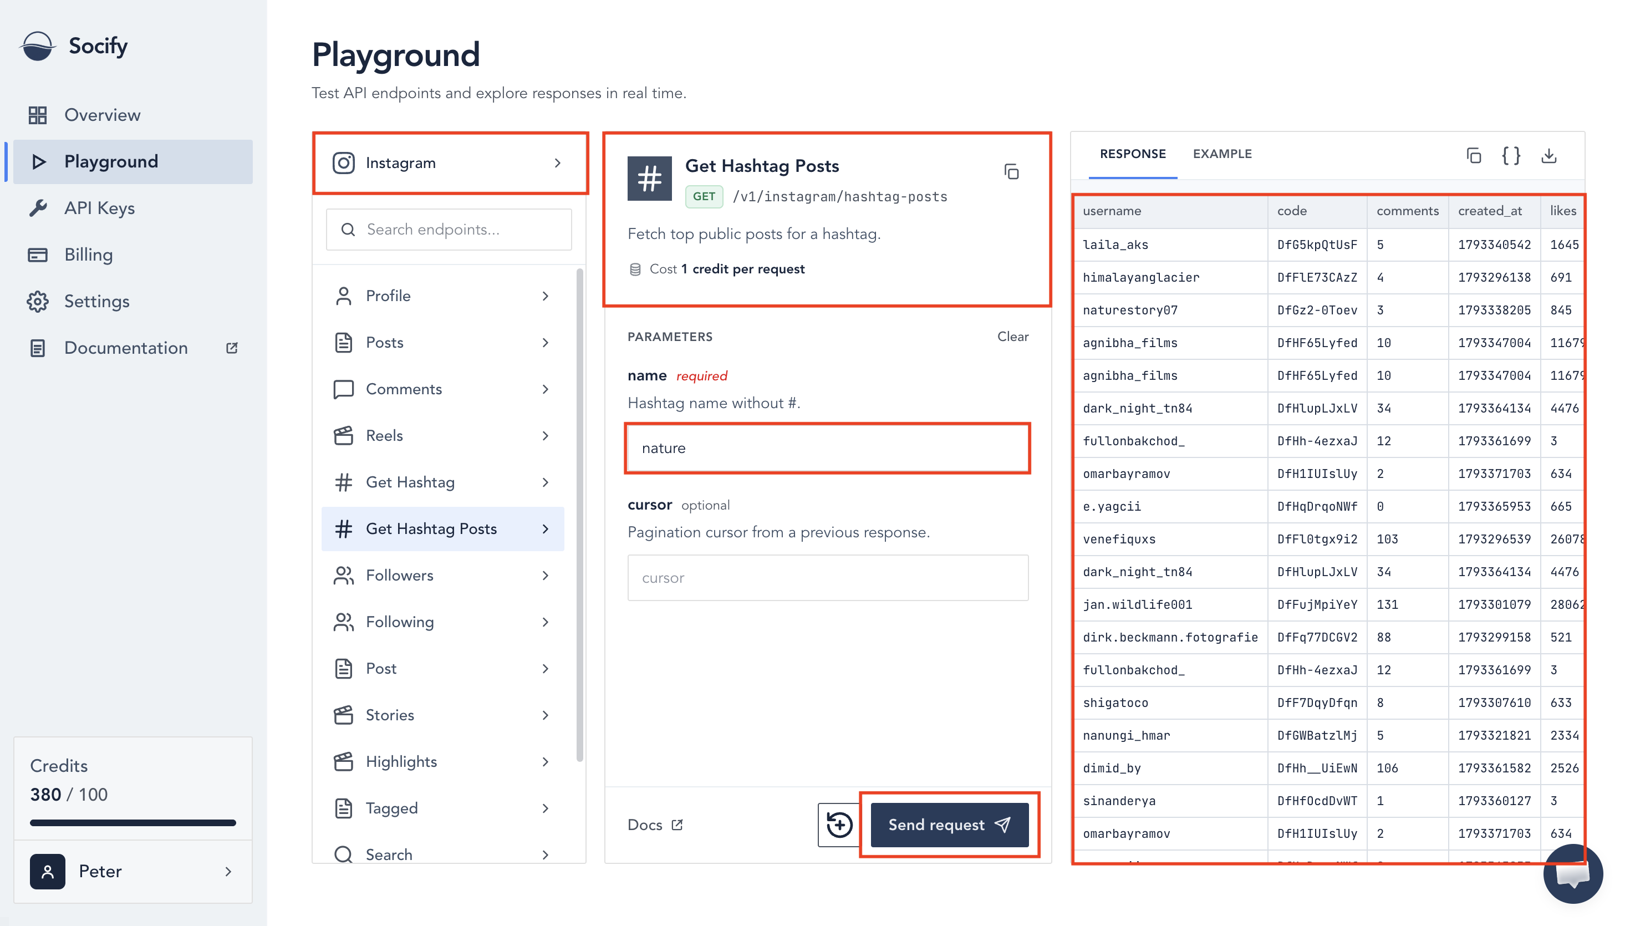The height and width of the screenshot is (926, 1630).
Task: Expand the Posts endpoint chevron
Action: coord(546,343)
